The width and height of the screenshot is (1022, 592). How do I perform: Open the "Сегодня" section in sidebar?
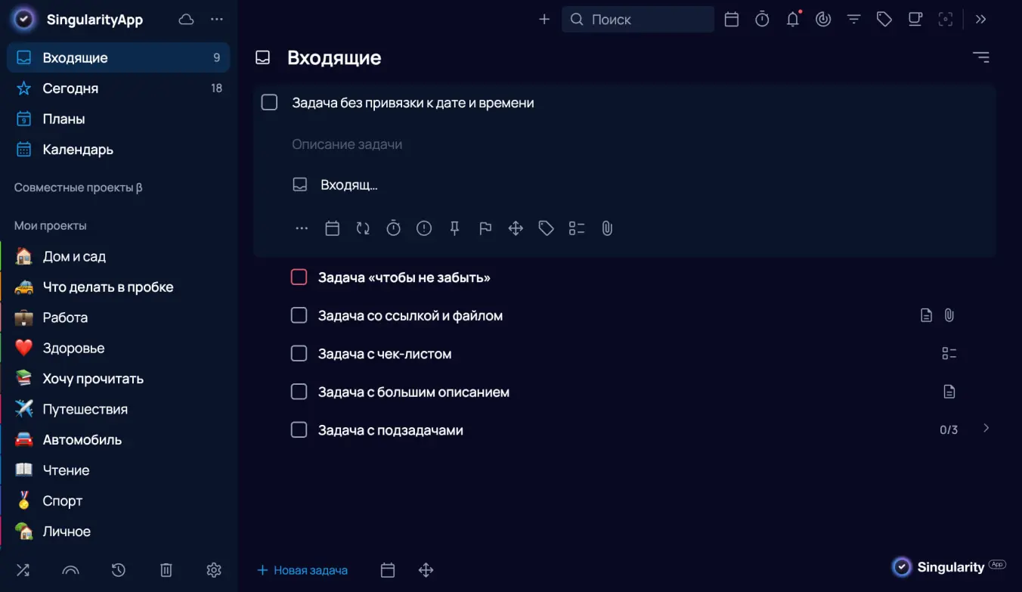pyautogui.click(x=70, y=88)
